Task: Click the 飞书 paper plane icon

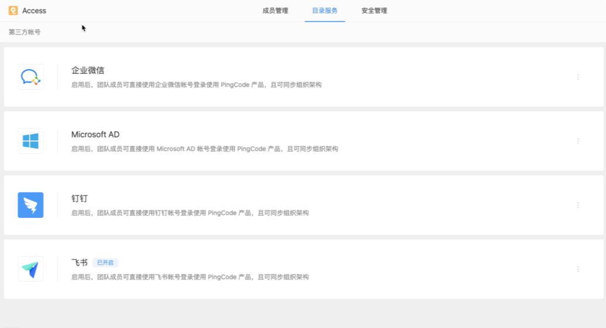Action: tap(30, 269)
